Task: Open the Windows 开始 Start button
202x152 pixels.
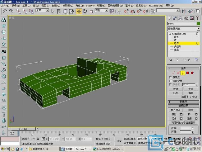Action: 5,149
